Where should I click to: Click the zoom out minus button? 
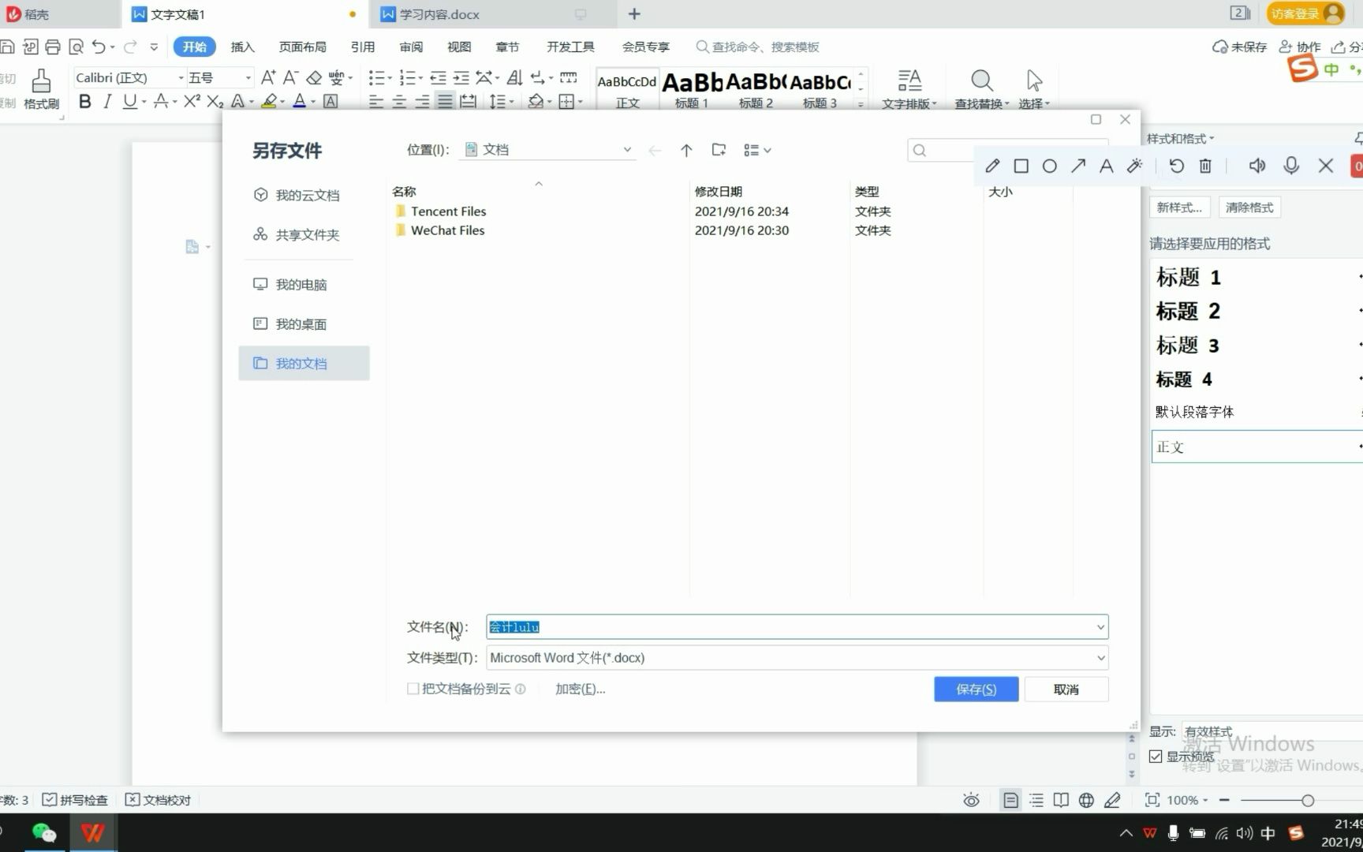click(1224, 800)
